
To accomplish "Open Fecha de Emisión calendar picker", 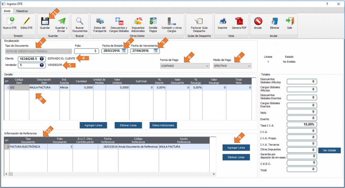I will tap(124, 51).
